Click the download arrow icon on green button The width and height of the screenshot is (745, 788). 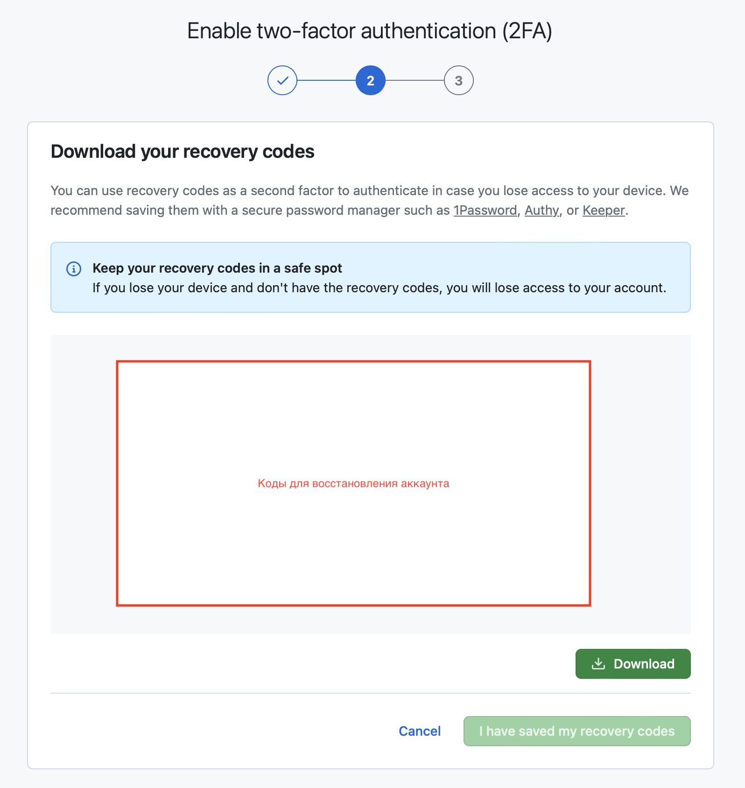pyautogui.click(x=598, y=663)
